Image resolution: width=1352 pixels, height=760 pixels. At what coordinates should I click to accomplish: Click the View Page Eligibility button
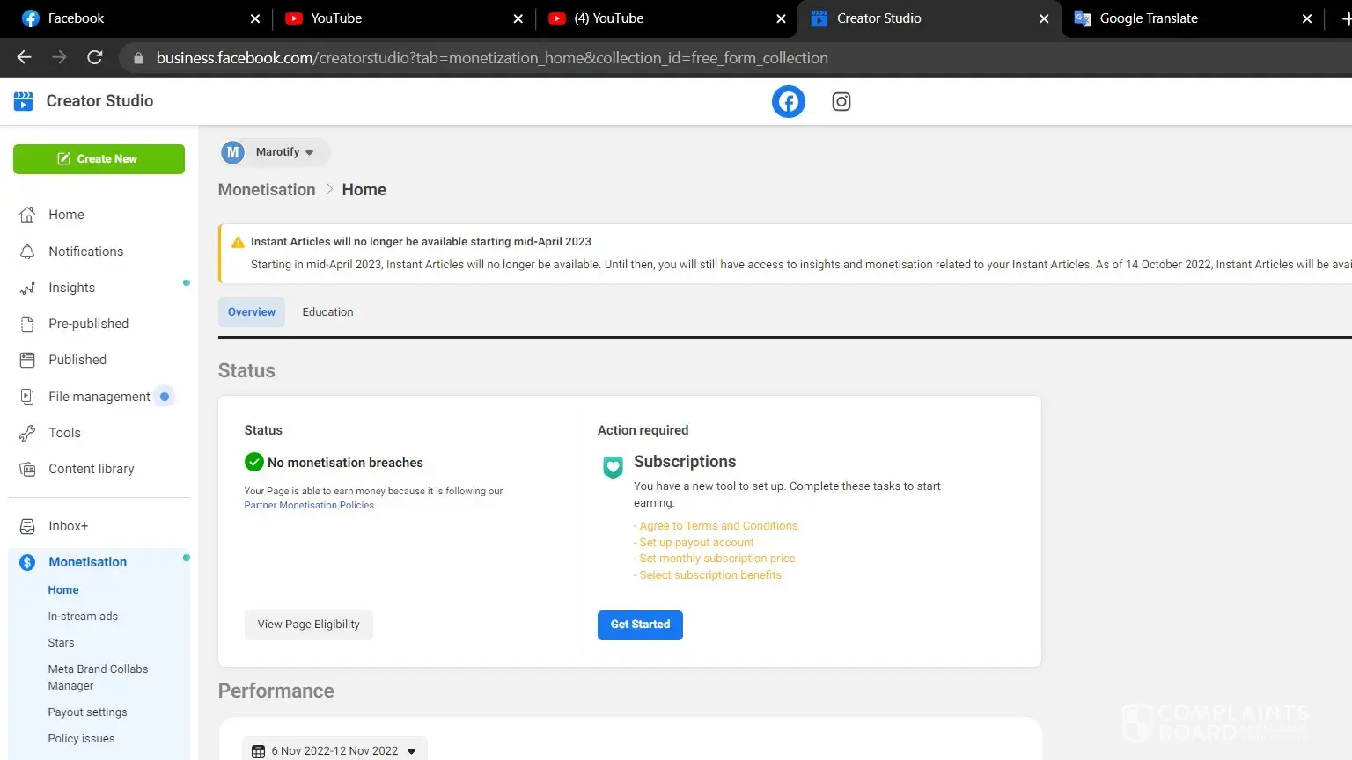[308, 625]
